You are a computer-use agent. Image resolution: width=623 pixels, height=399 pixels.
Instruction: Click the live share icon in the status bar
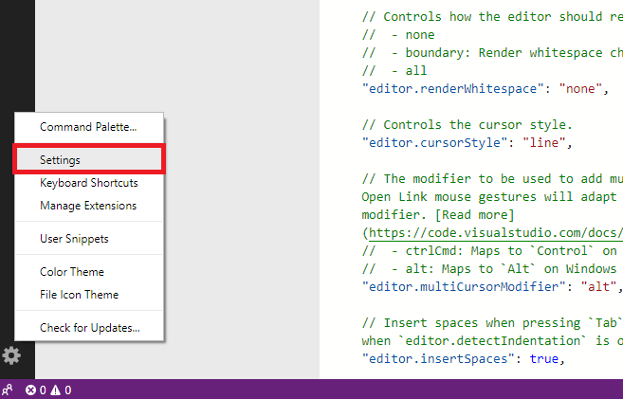click(x=8, y=390)
